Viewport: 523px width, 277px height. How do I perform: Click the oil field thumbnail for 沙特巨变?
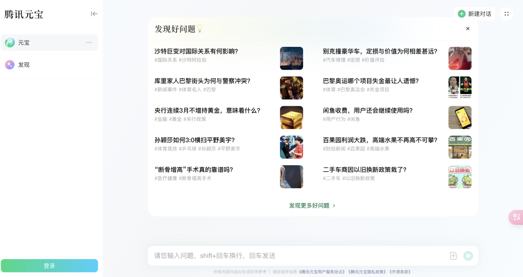point(292,58)
